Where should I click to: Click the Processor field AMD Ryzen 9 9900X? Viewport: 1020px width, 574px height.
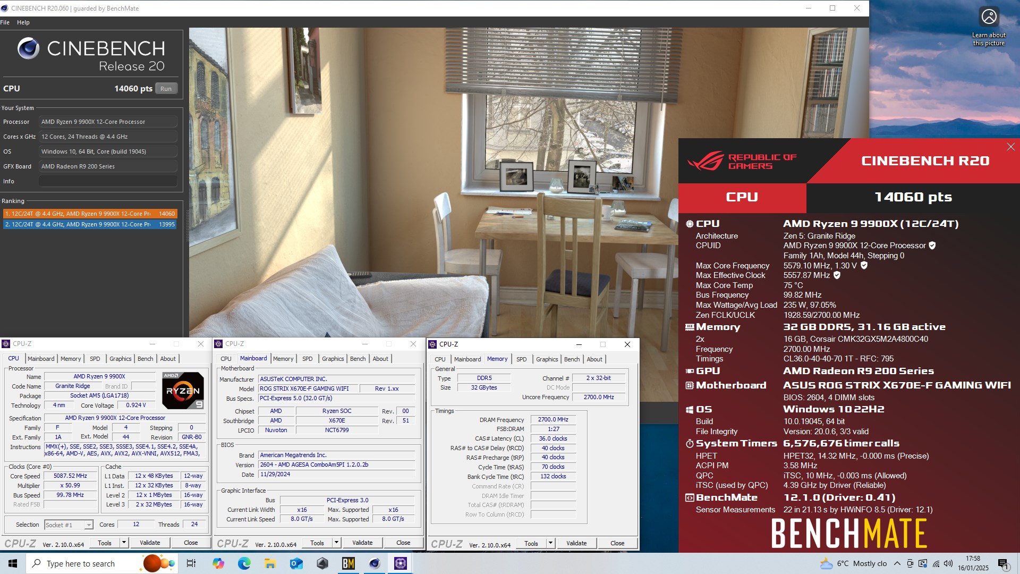[108, 122]
